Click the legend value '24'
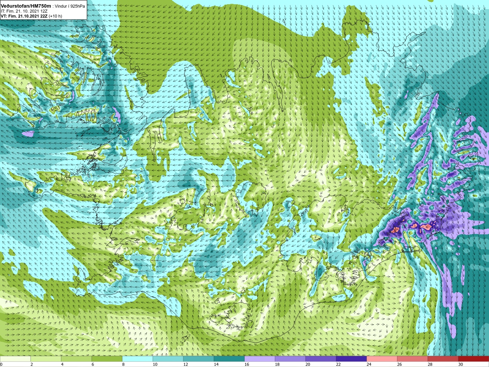 click(x=369, y=364)
